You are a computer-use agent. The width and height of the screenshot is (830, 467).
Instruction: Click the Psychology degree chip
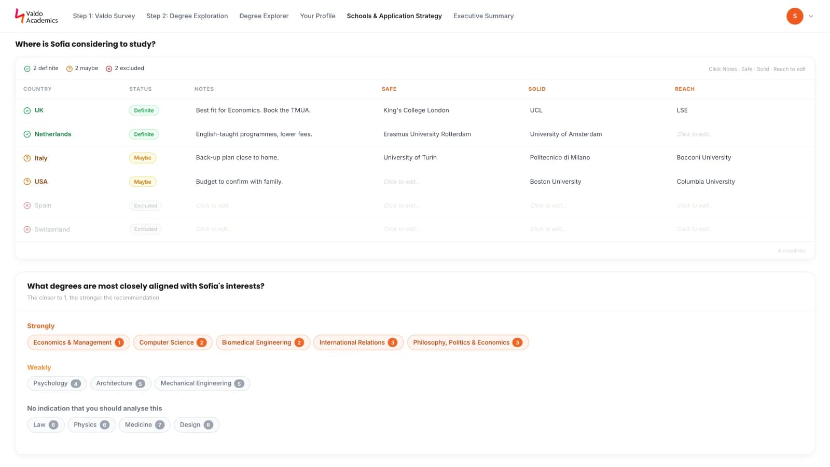pyautogui.click(x=57, y=383)
